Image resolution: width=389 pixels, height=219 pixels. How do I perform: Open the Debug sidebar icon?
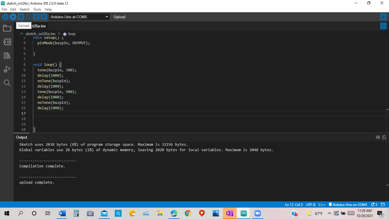7,69
